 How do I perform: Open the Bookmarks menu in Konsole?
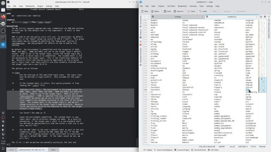pos(30,6)
